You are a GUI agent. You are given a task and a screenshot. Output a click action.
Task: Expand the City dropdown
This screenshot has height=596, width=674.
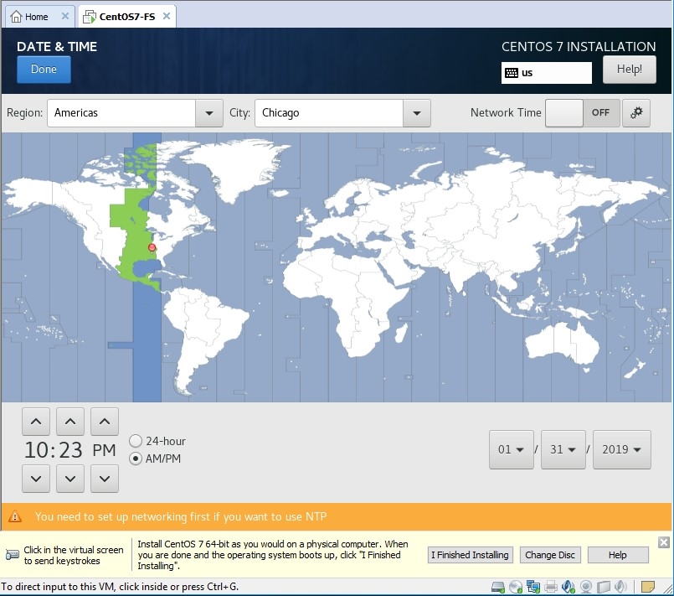(416, 113)
